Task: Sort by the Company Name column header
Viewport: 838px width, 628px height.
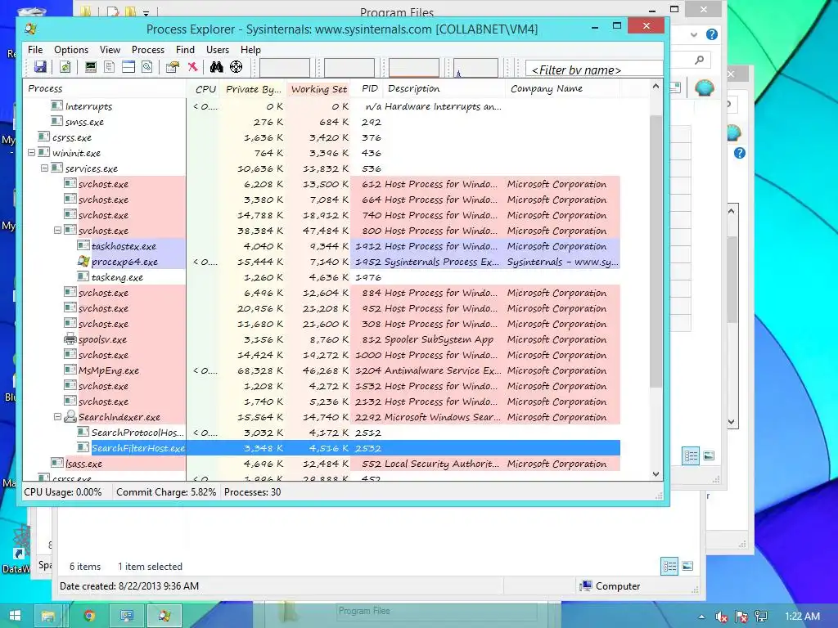Action: (x=563, y=88)
